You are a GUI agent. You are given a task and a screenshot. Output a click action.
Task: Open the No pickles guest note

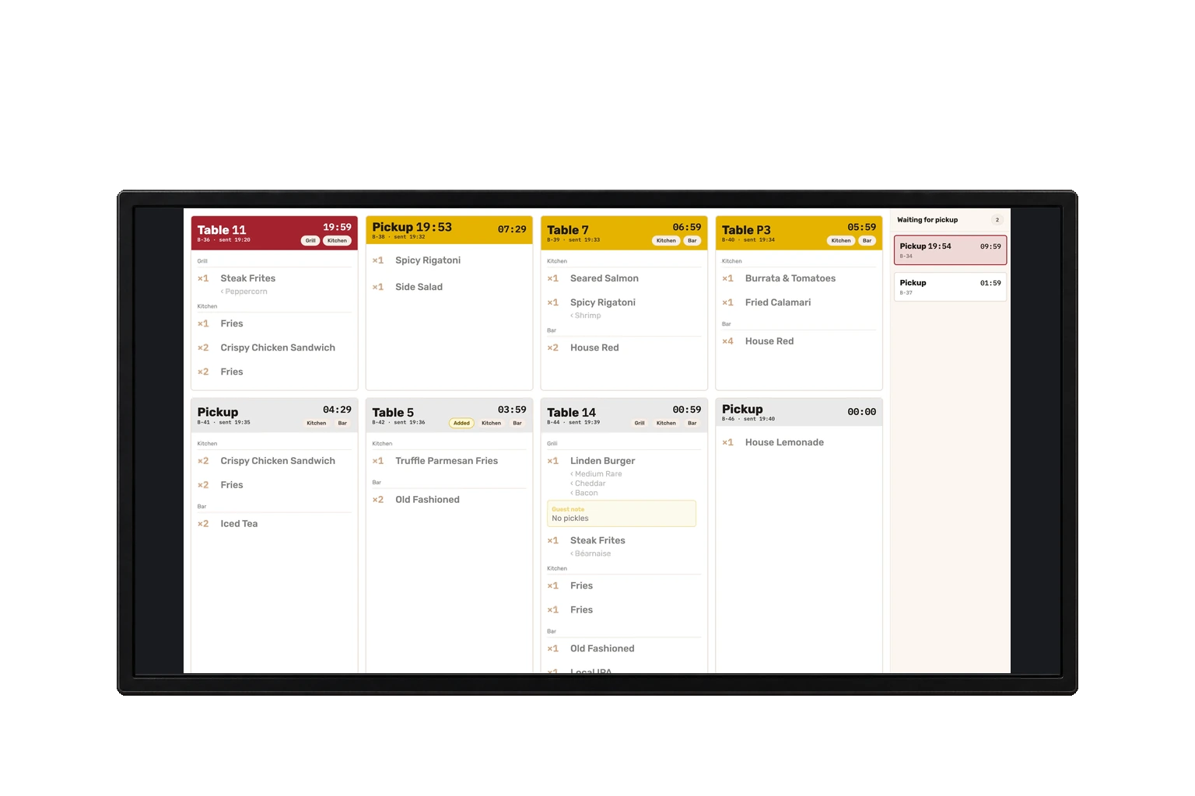pyautogui.click(x=622, y=514)
